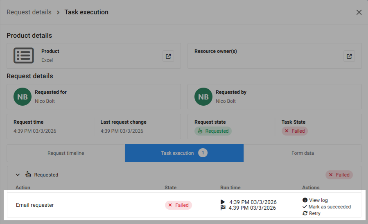This screenshot has height=224, width=368.
Task: Close the Task execution dialog
Action: click(359, 12)
